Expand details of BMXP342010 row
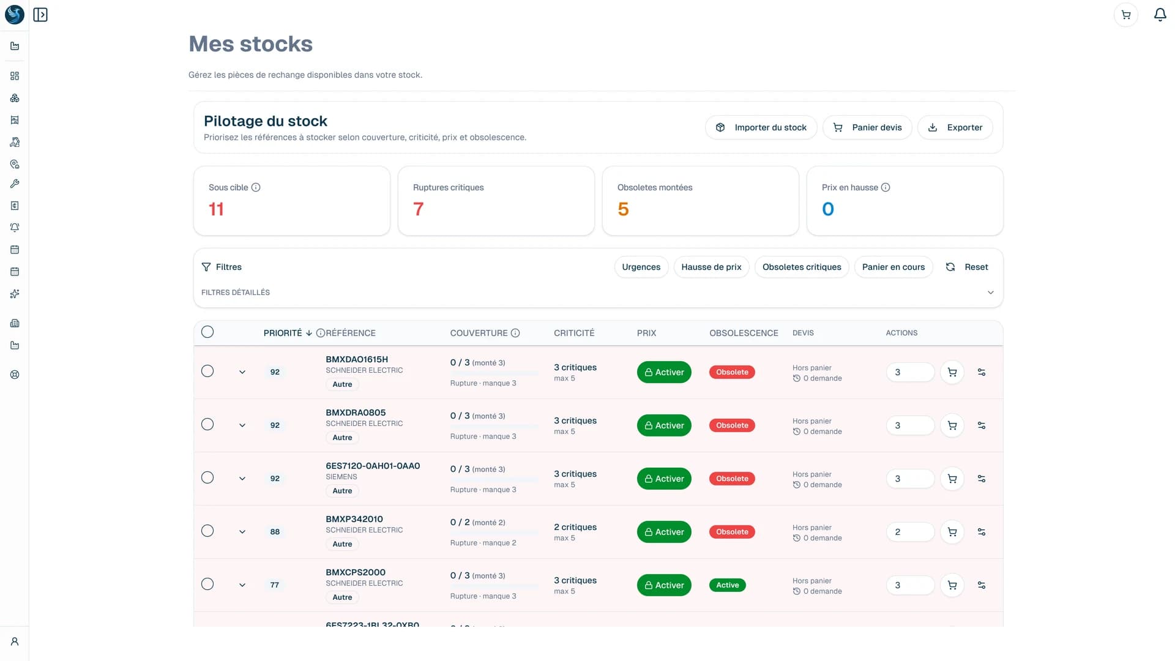 coord(242,532)
